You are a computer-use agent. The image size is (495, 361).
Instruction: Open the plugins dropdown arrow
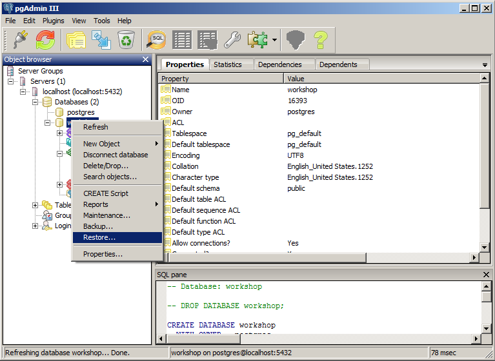coord(274,40)
